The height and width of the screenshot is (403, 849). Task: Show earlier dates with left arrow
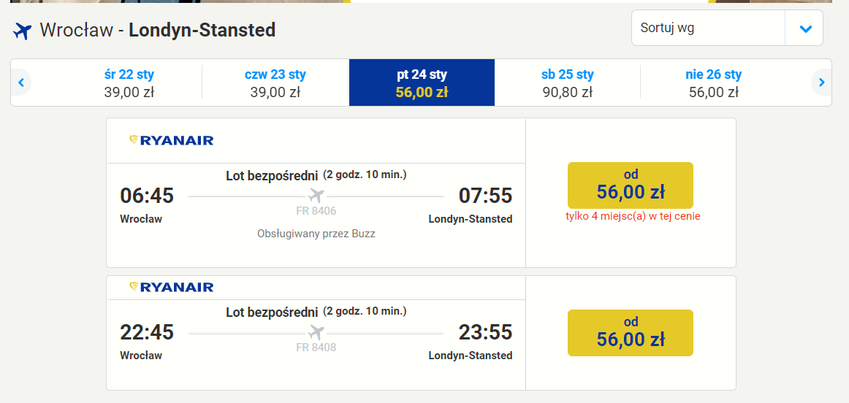click(x=21, y=82)
